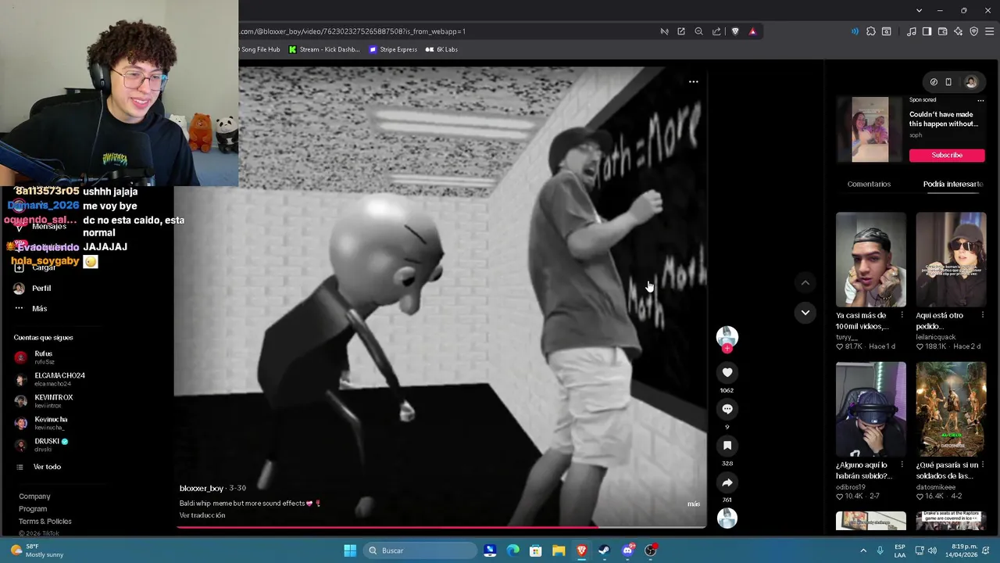Expand followed accounts with 'Ver todo'

[47, 467]
